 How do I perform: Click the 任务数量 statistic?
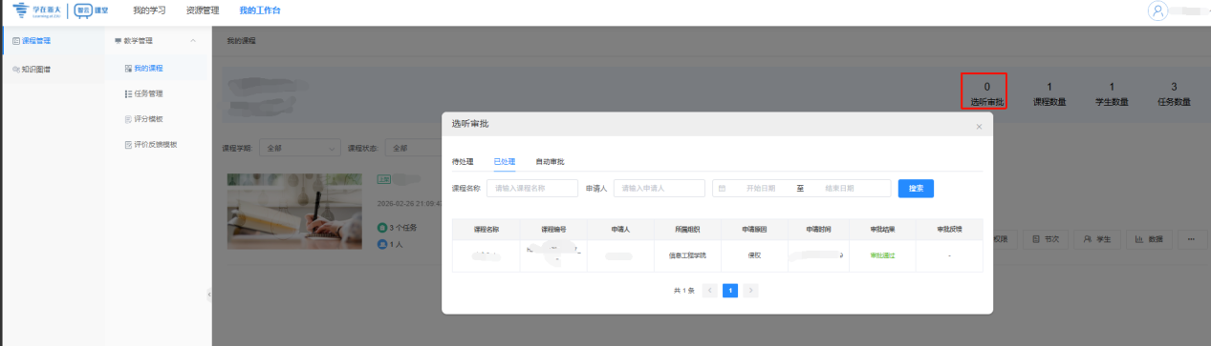pos(1174,93)
